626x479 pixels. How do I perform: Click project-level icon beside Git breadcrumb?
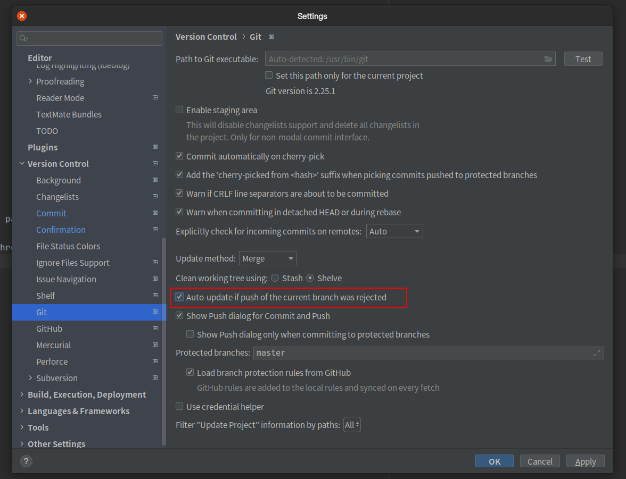point(271,37)
